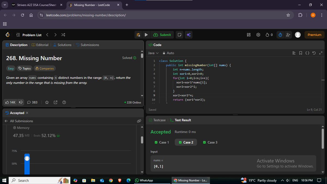Open the Windows Start menu

click(4, 180)
